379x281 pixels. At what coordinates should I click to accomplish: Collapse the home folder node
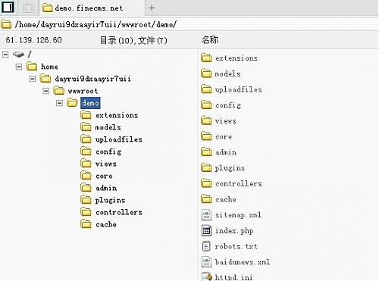click(19, 67)
